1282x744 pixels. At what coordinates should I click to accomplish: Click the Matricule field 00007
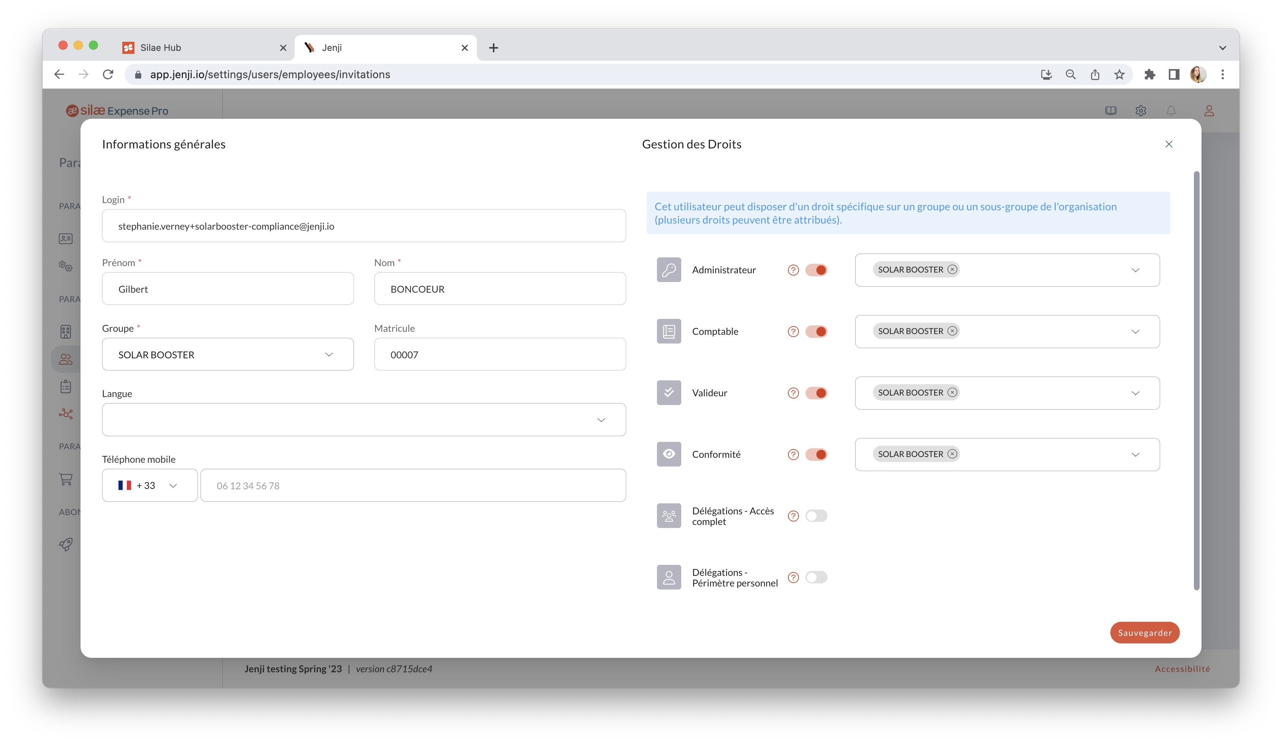pos(500,355)
